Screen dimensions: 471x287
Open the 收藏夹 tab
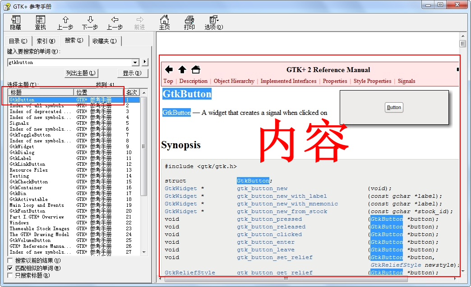click(x=105, y=41)
